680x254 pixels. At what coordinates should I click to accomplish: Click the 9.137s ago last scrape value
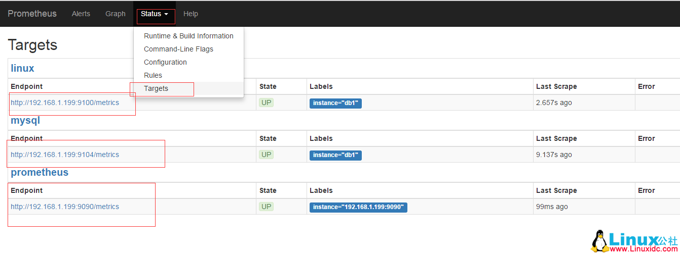pos(554,155)
